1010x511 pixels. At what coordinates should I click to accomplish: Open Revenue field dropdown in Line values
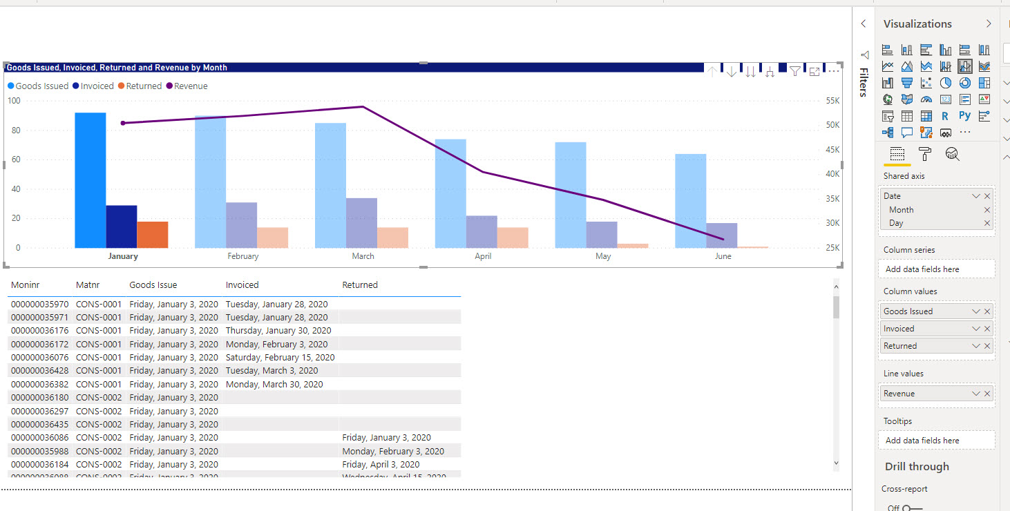pos(976,394)
